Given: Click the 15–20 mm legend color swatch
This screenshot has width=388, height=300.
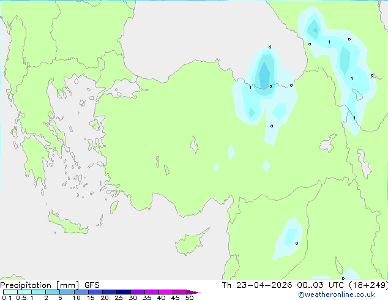Looking at the screenshot, I should (95, 292).
